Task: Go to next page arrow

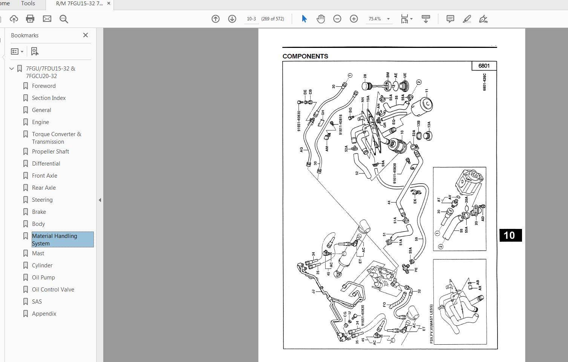Action: point(232,19)
